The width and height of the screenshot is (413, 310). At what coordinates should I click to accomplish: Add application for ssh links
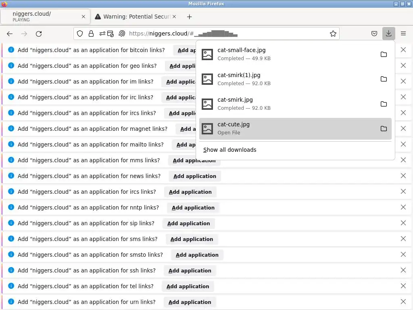coord(190,271)
